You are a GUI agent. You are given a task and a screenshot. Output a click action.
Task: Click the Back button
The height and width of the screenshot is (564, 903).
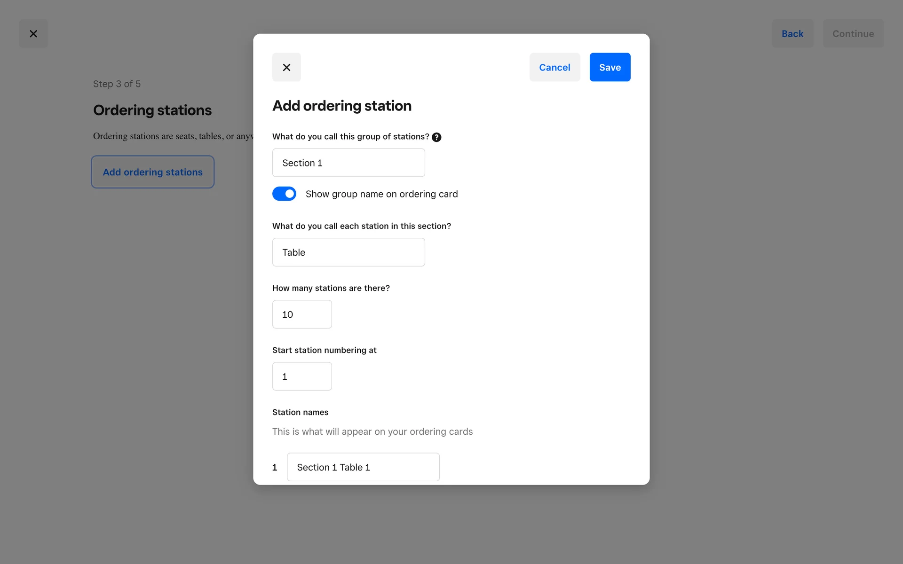pos(792,33)
